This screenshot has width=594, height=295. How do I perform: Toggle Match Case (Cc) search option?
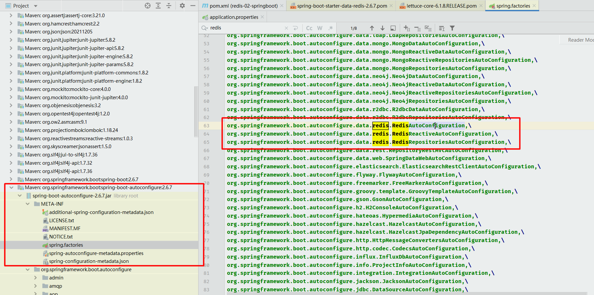(309, 28)
